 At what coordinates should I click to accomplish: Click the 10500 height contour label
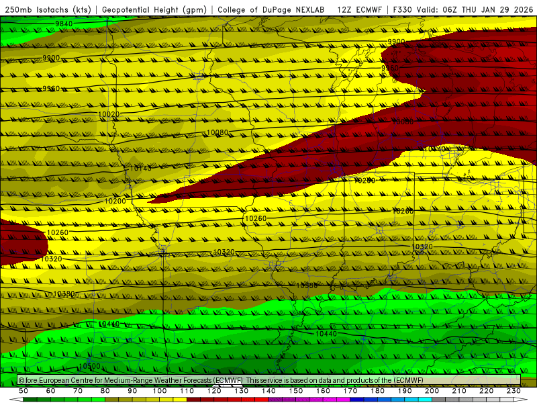(89, 366)
